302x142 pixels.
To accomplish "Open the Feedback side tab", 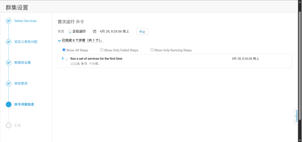I will click(x=297, y=116).
